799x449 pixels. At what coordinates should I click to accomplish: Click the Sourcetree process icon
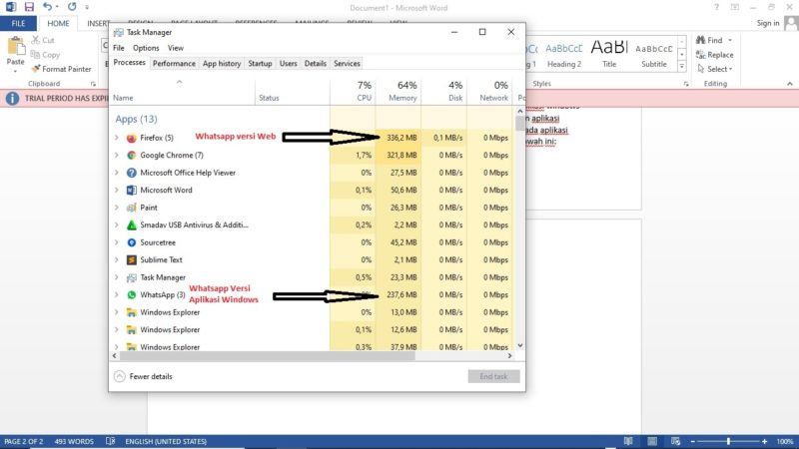coord(132,242)
